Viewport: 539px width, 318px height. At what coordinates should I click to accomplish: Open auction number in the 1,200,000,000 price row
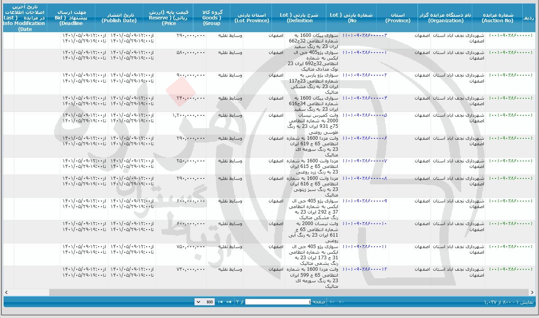(x=511, y=115)
